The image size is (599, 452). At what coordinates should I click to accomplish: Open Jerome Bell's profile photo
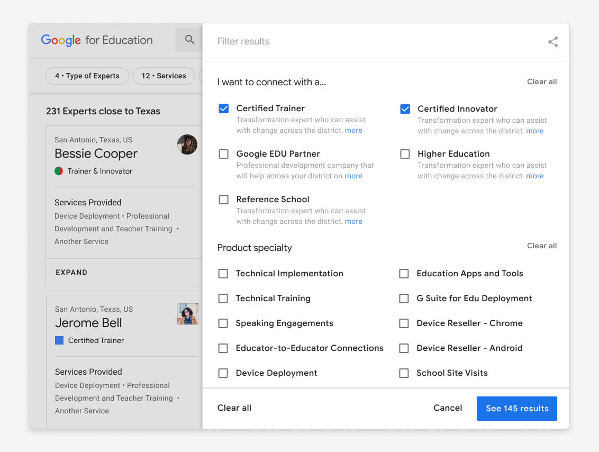pos(187,314)
